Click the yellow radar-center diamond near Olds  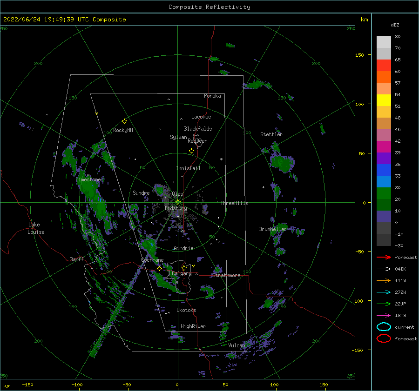click(x=178, y=202)
